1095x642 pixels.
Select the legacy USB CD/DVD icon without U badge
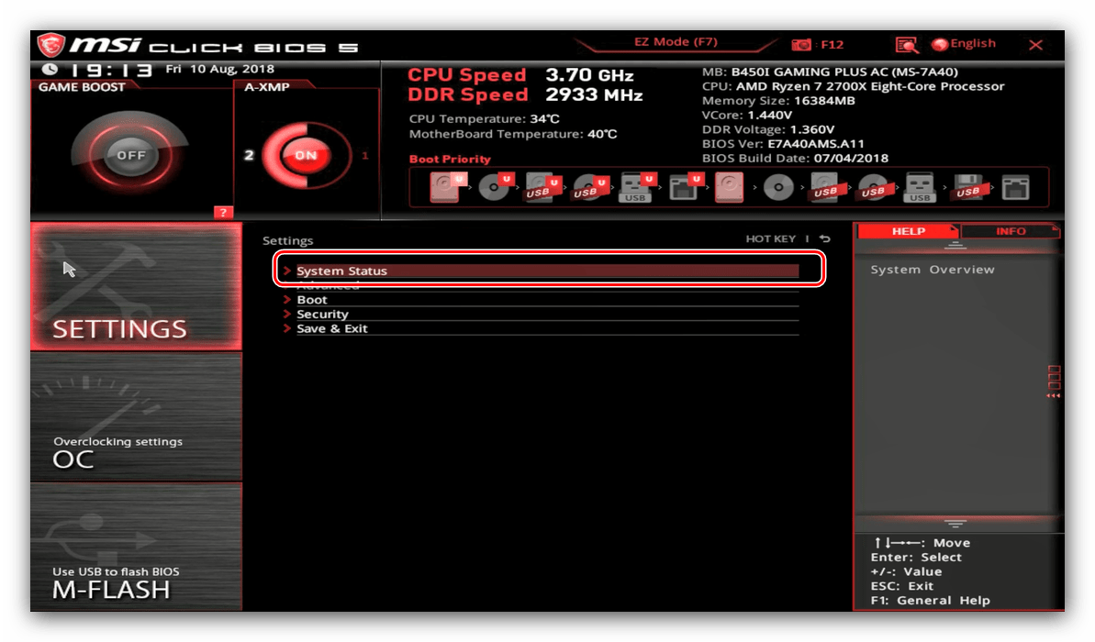coord(874,187)
